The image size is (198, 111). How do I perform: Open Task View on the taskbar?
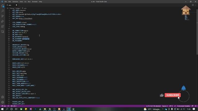coord(16,109)
